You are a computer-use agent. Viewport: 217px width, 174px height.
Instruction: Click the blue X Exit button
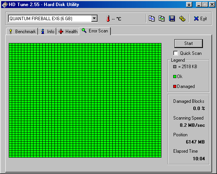click(200, 19)
